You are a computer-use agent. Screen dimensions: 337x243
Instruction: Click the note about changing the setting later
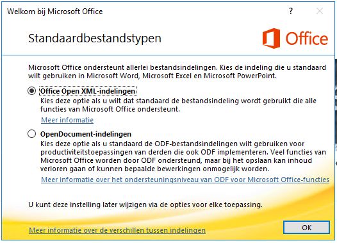[145, 205]
